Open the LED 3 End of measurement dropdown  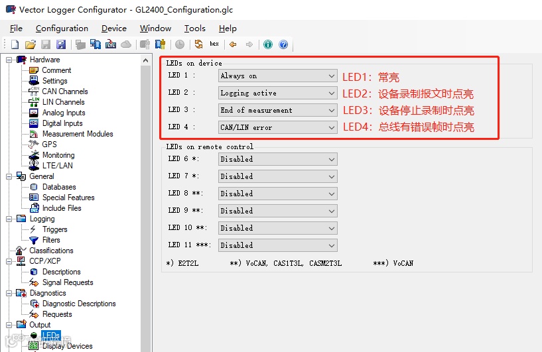click(277, 110)
